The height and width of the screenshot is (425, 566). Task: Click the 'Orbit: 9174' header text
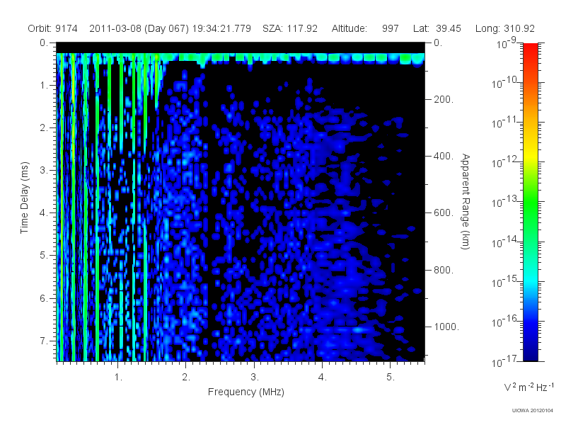(x=52, y=28)
